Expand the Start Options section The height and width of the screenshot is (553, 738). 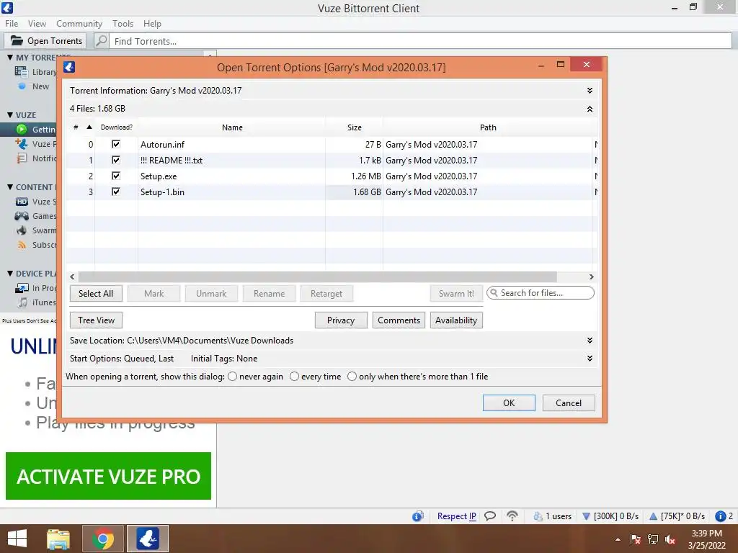tap(590, 359)
